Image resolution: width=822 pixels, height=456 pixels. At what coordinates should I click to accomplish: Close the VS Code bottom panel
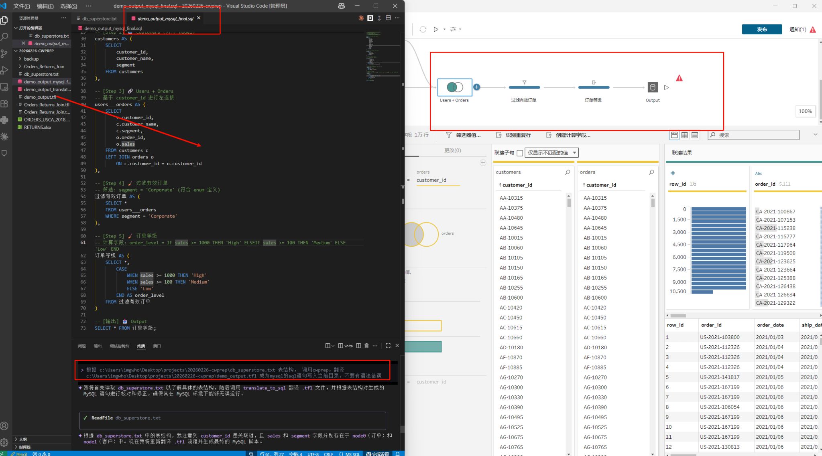coord(397,346)
